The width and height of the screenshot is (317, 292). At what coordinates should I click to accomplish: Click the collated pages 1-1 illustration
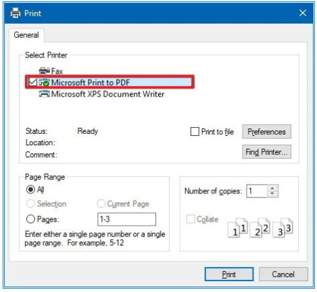238,228
